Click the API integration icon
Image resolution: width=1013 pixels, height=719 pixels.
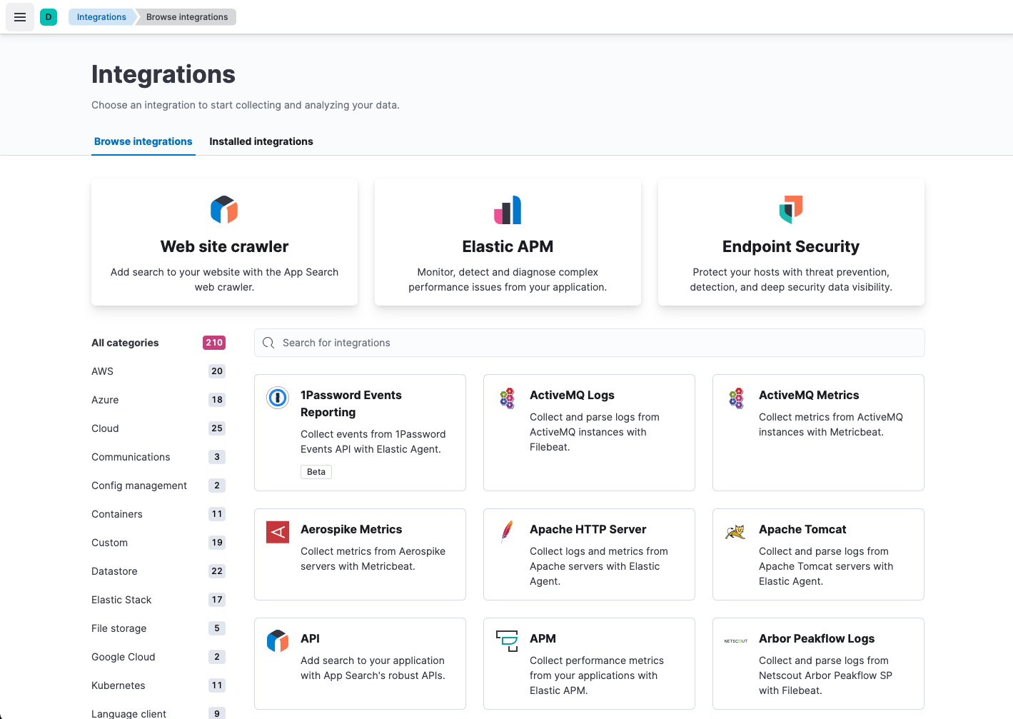coord(278,641)
